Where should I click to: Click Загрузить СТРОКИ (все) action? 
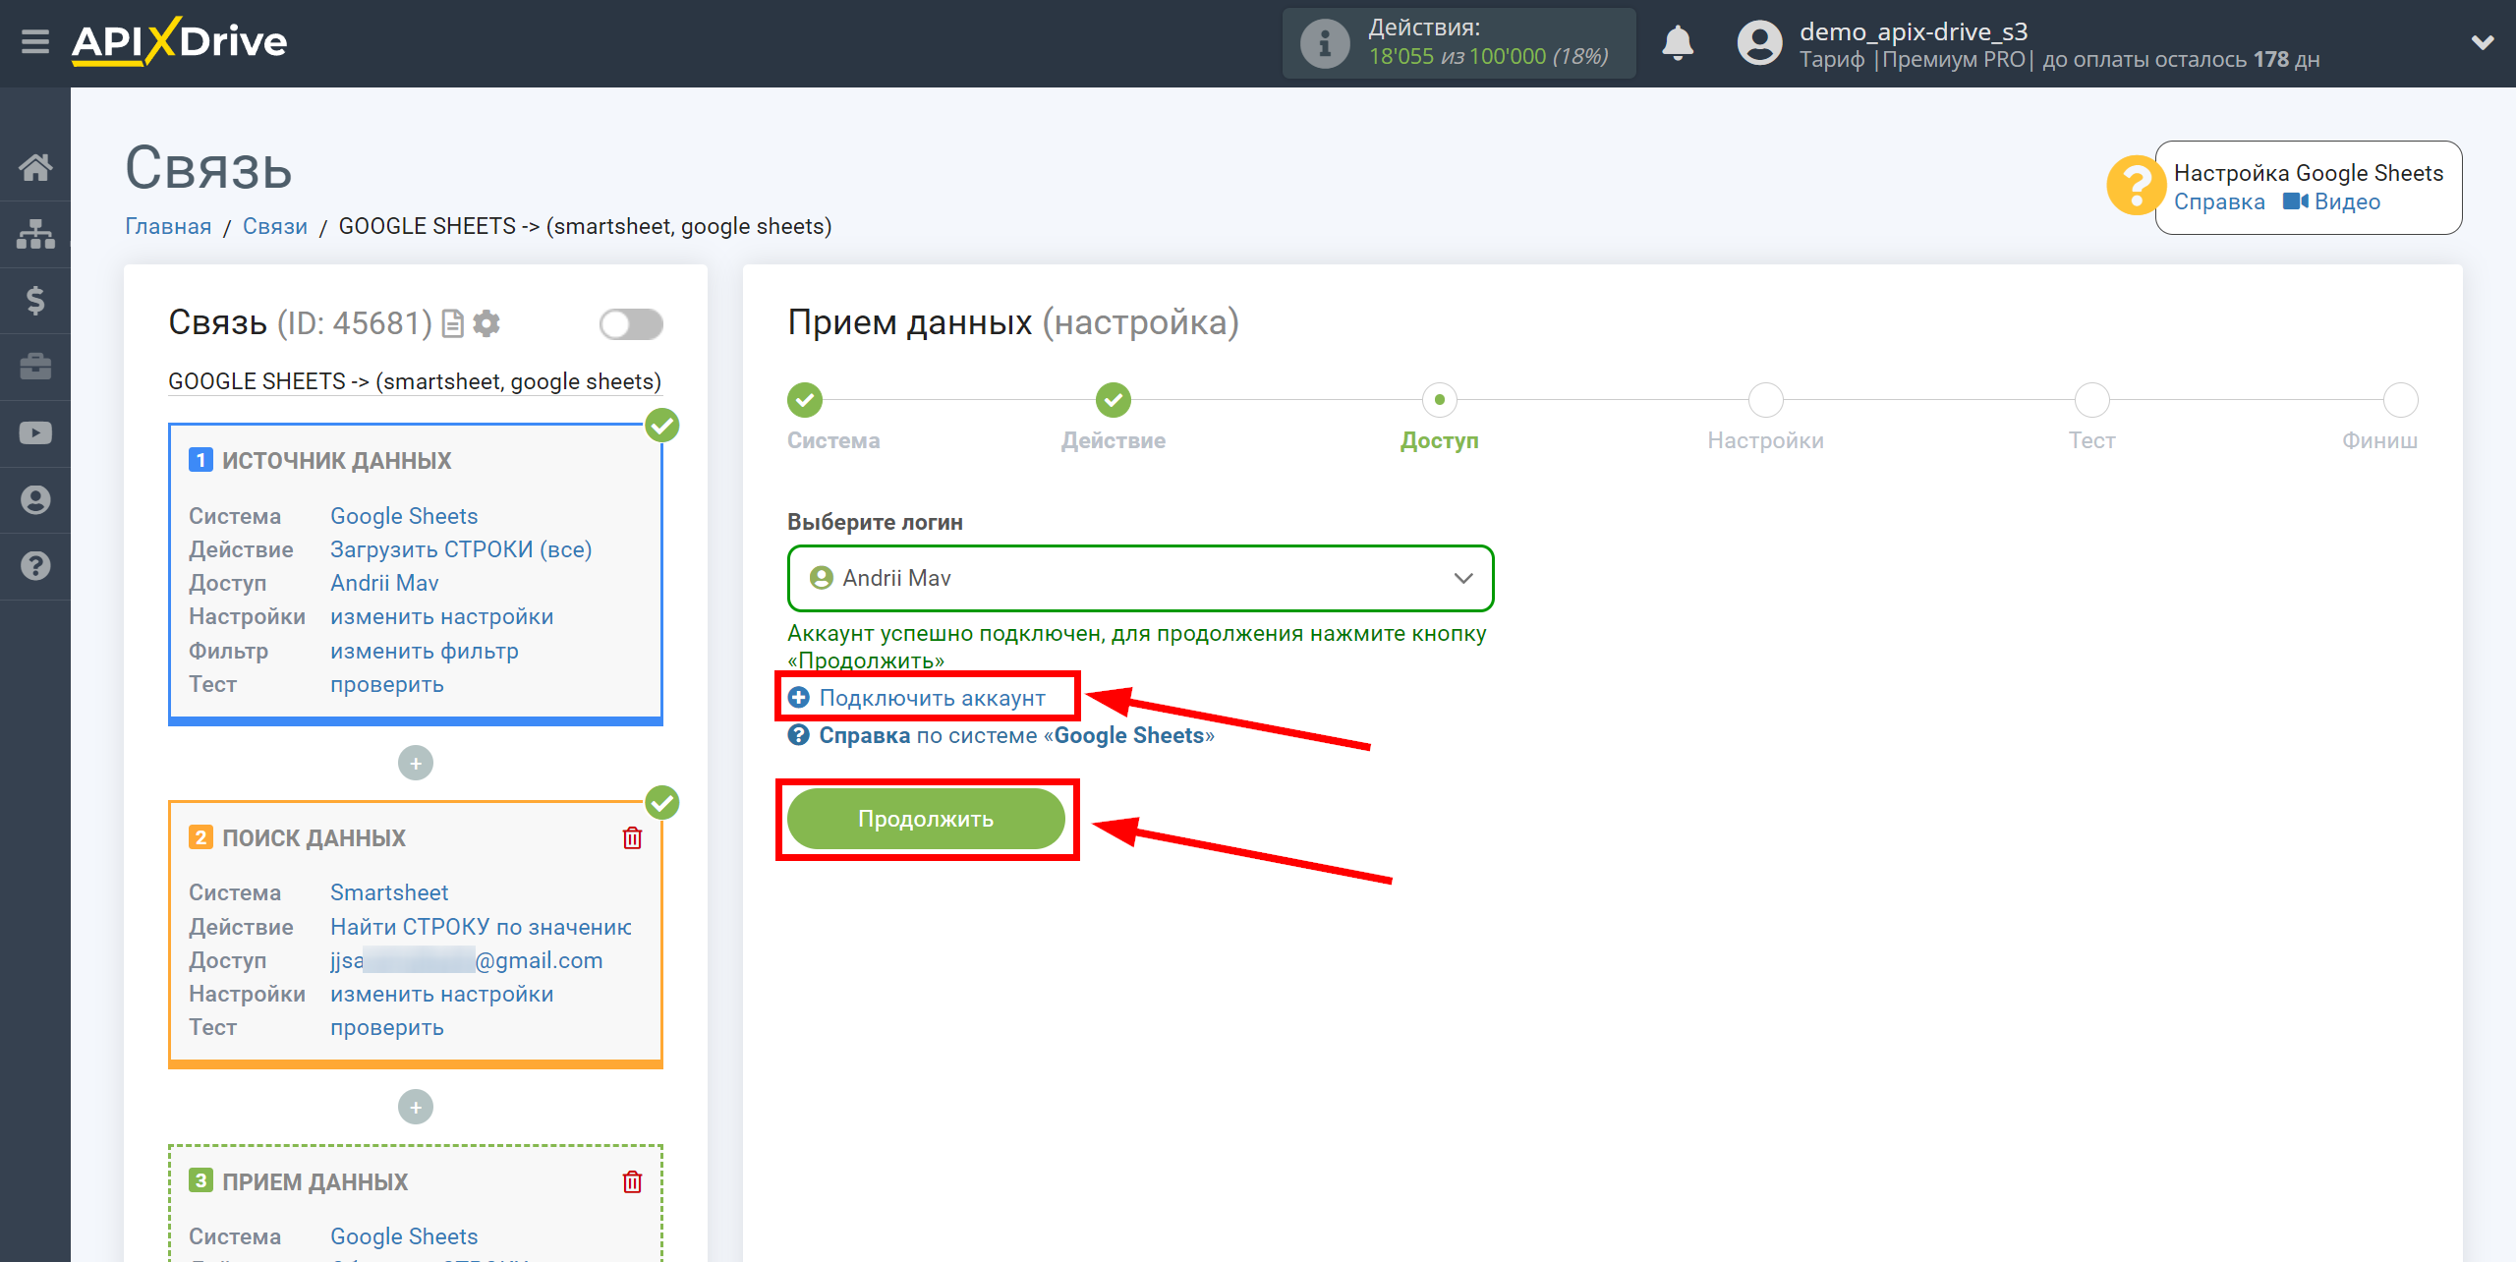tap(461, 549)
